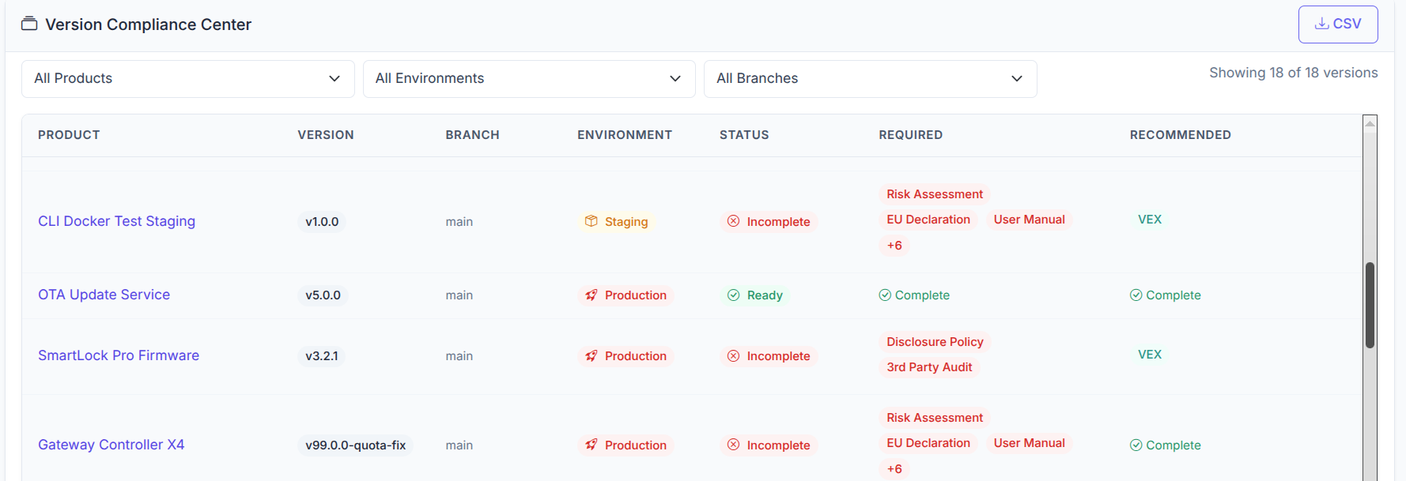The height and width of the screenshot is (481, 1406).
Task: Open the CLI Docker Test Staging product link
Action: (116, 221)
